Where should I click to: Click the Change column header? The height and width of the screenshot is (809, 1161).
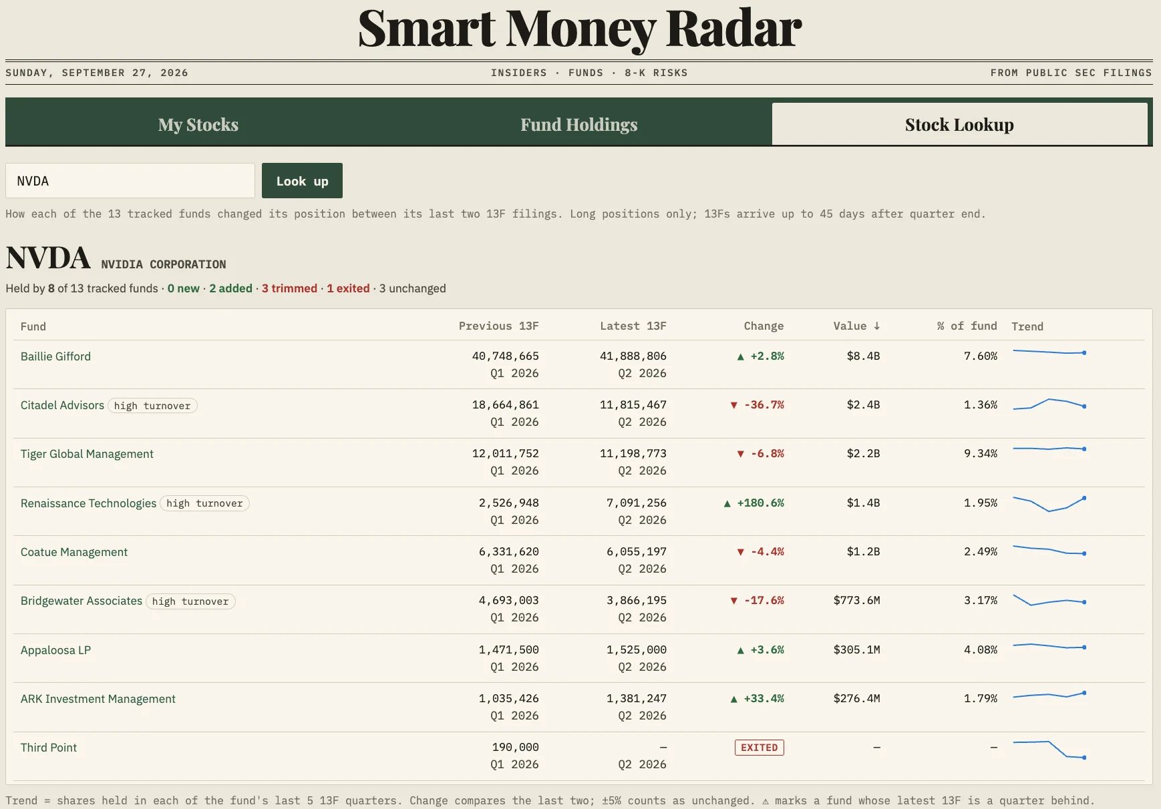tap(764, 326)
